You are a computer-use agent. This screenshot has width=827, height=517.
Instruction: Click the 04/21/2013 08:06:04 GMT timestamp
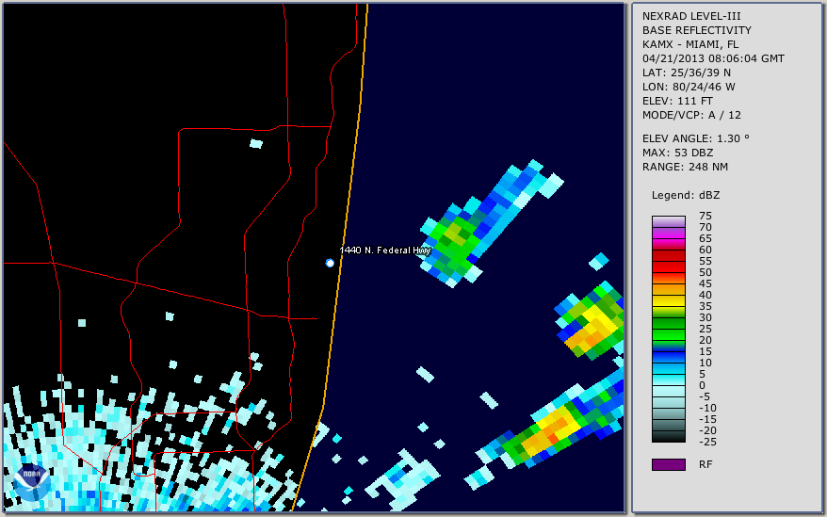[713, 58]
